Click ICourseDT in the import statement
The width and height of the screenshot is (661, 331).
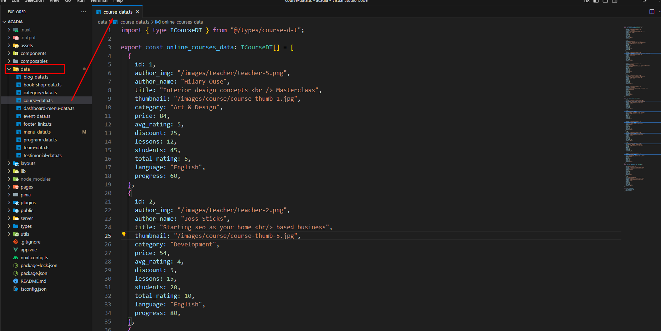(186, 30)
